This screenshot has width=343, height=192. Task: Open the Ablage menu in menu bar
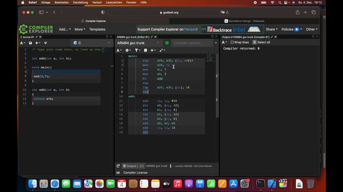click(46, 2)
